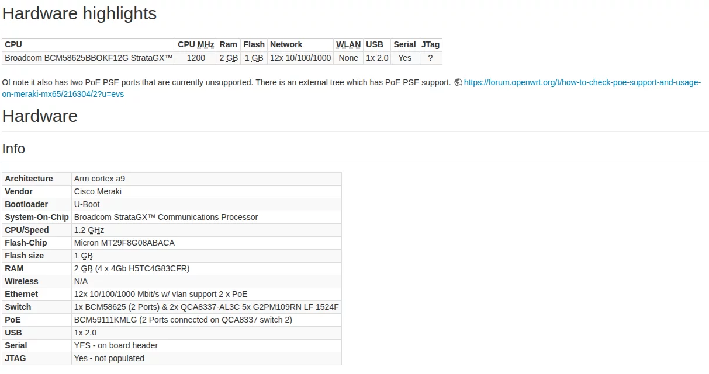The image size is (709, 374).
Task: Click the "Hardware highlights" heading
Action: pos(79,13)
